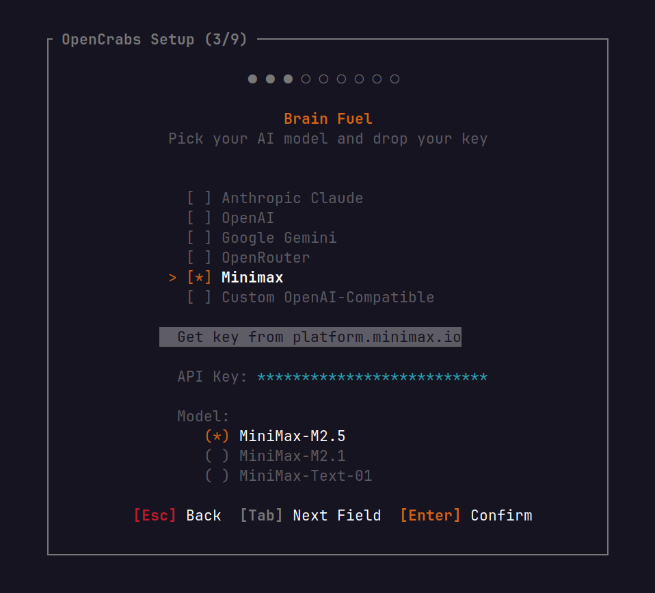Click the fourth empty step dot
The width and height of the screenshot is (655, 593).
[x=306, y=79]
